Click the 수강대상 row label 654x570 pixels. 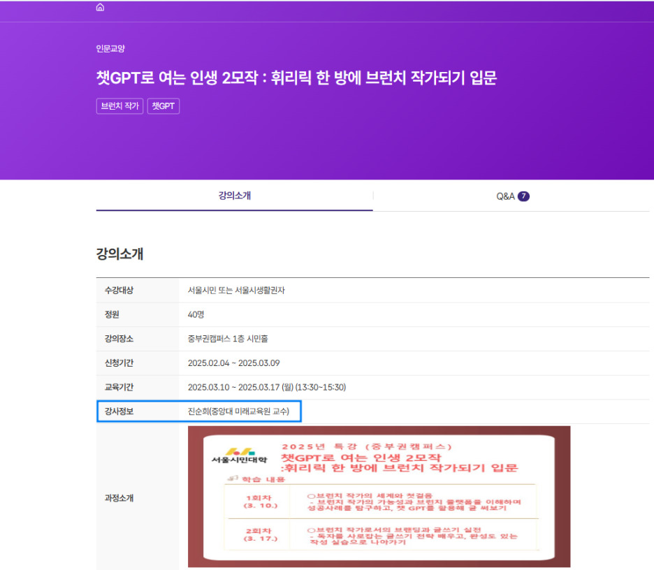click(x=119, y=290)
